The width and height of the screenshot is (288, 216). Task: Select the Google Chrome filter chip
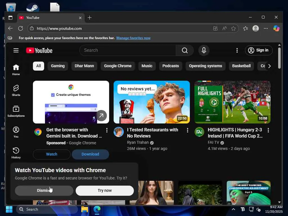tap(118, 66)
